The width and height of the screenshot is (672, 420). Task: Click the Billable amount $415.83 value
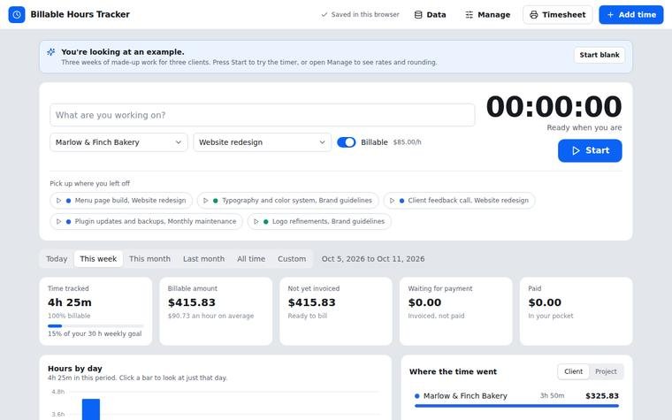point(192,302)
